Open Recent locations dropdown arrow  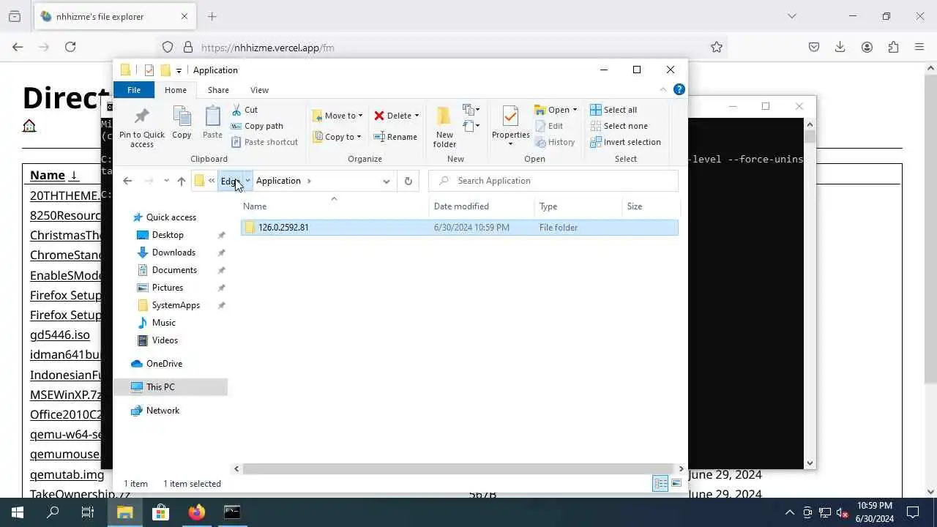[x=167, y=181]
